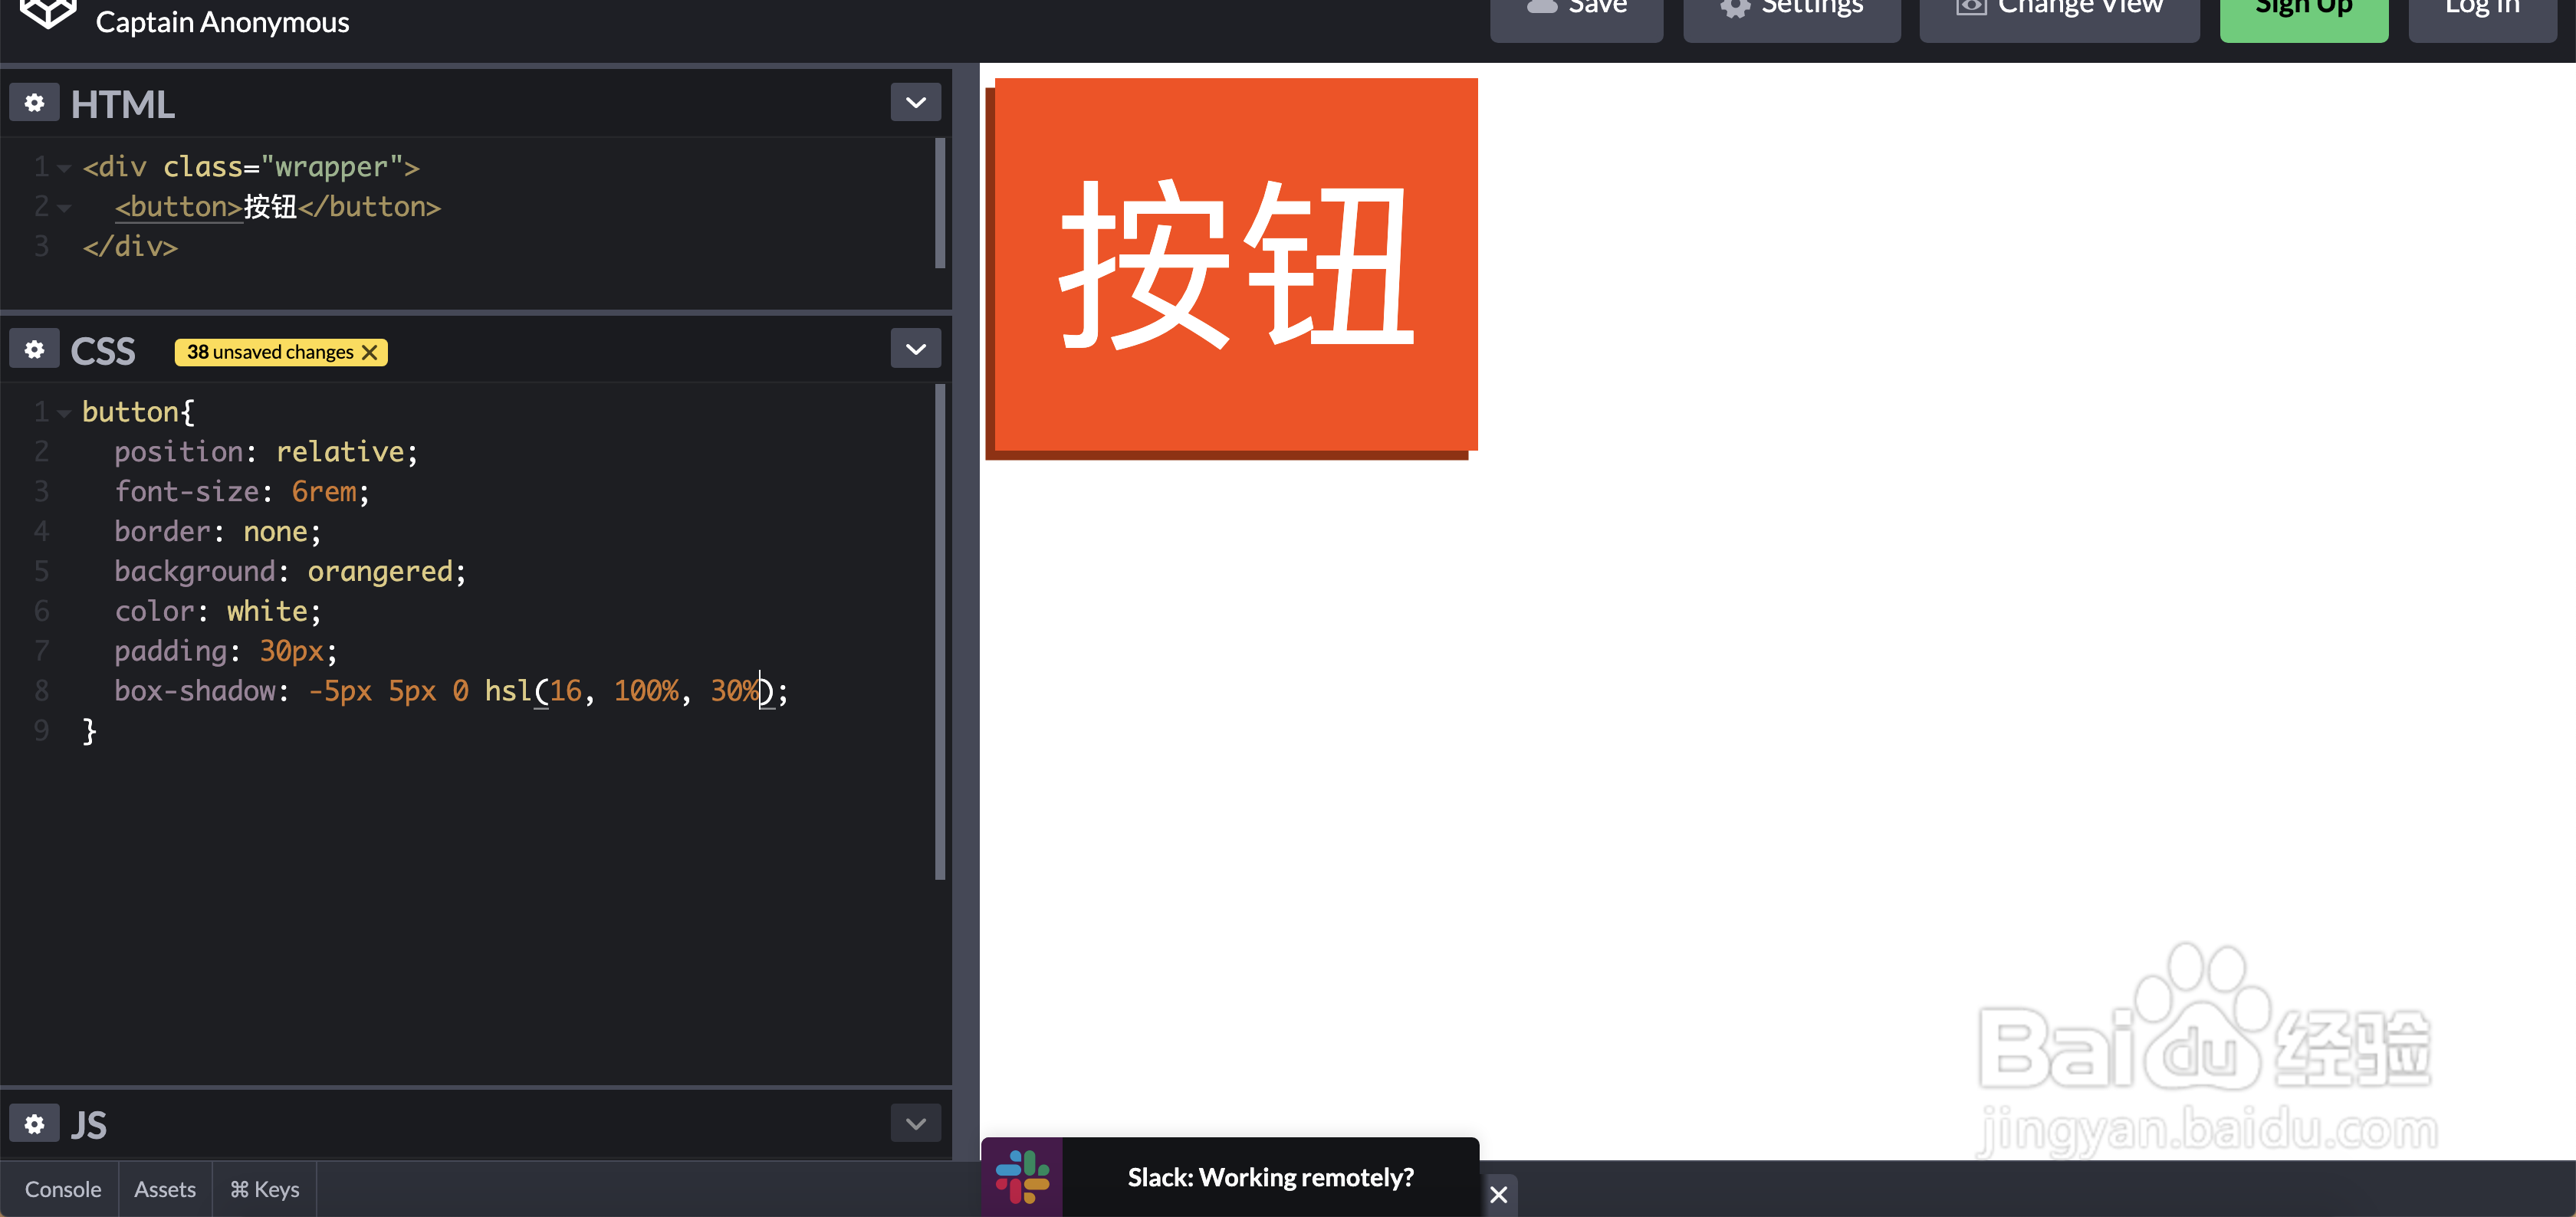Image resolution: width=2576 pixels, height=1217 pixels.
Task: Open the Assets tab
Action: (165, 1189)
